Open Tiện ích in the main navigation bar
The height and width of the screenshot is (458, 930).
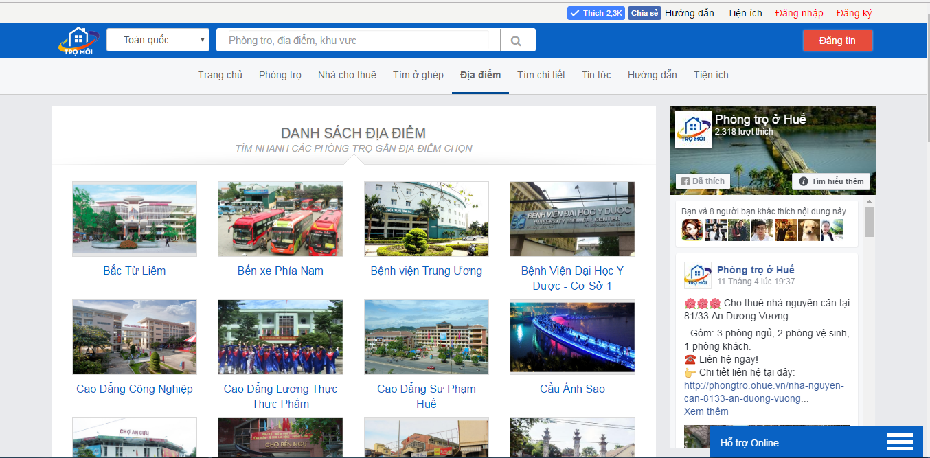click(x=711, y=75)
